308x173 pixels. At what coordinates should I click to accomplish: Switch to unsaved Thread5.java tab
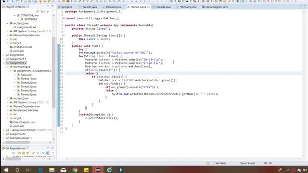tap(187, 7)
